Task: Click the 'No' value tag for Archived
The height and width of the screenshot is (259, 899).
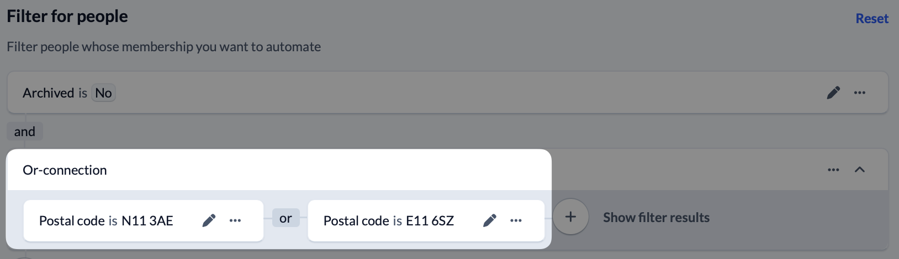Action: point(103,93)
